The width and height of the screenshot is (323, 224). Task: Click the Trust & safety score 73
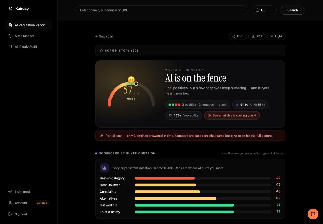pyautogui.click(x=278, y=212)
